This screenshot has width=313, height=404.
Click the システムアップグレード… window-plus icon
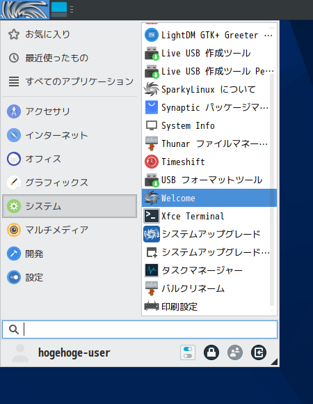[x=152, y=252]
